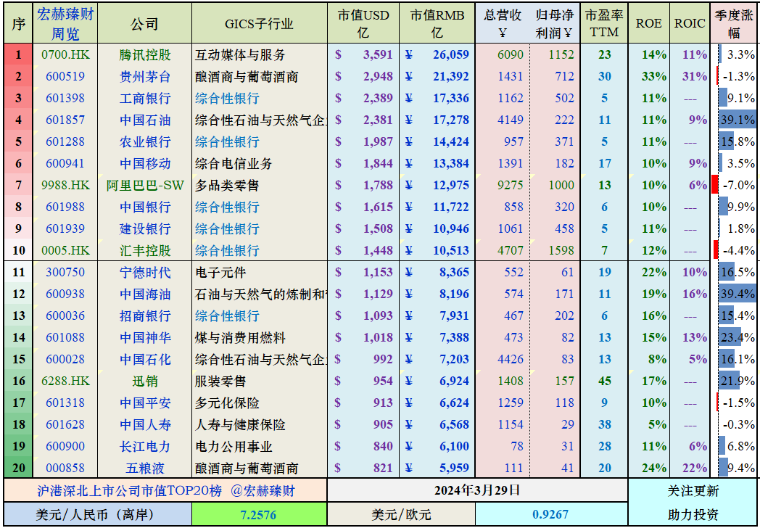760x528 pixels.
Task: Select 中国移动 company name
Action: pyautogui.click(x=145, y=163)
